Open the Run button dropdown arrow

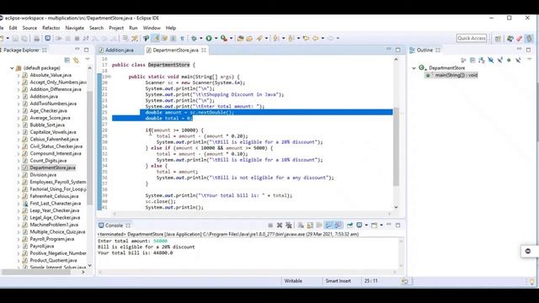[216, 38]
